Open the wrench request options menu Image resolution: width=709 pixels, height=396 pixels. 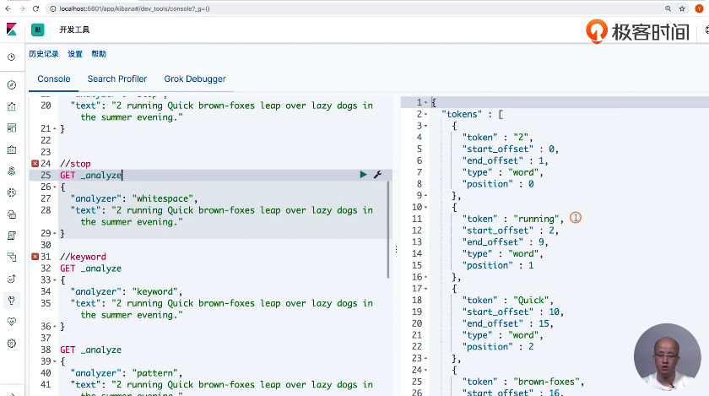point(377,175)
